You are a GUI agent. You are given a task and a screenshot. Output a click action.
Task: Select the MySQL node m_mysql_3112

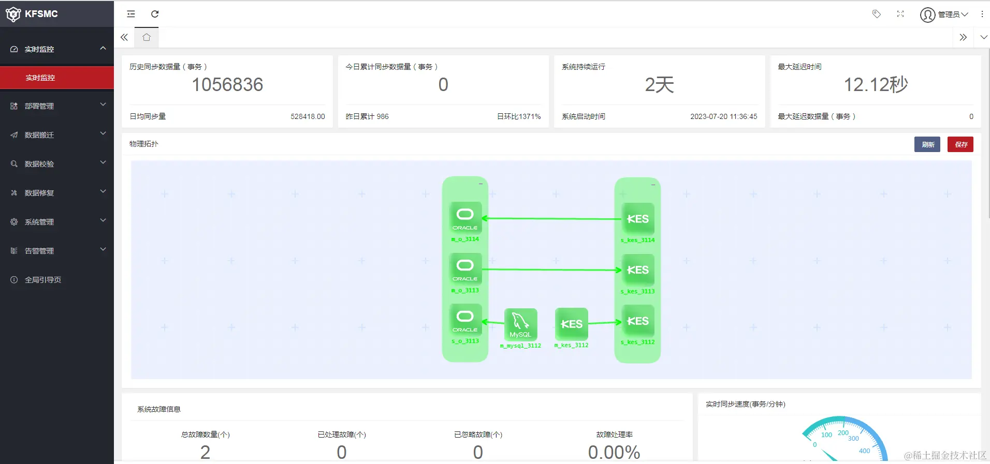click(x=520, y=324)
